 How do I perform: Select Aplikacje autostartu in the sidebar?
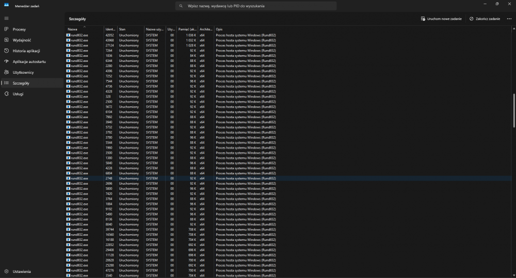pos(29,61)
